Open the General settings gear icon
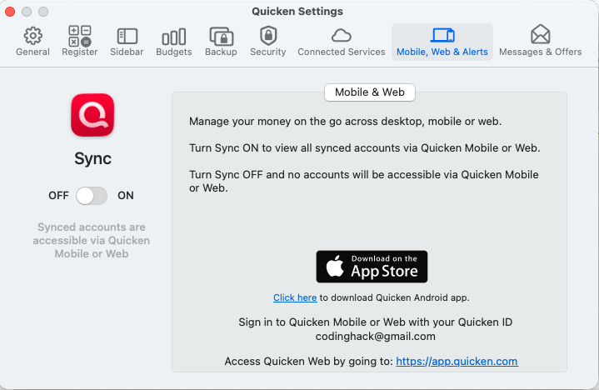This screenshot has height=390, width=599. [32, 36]
